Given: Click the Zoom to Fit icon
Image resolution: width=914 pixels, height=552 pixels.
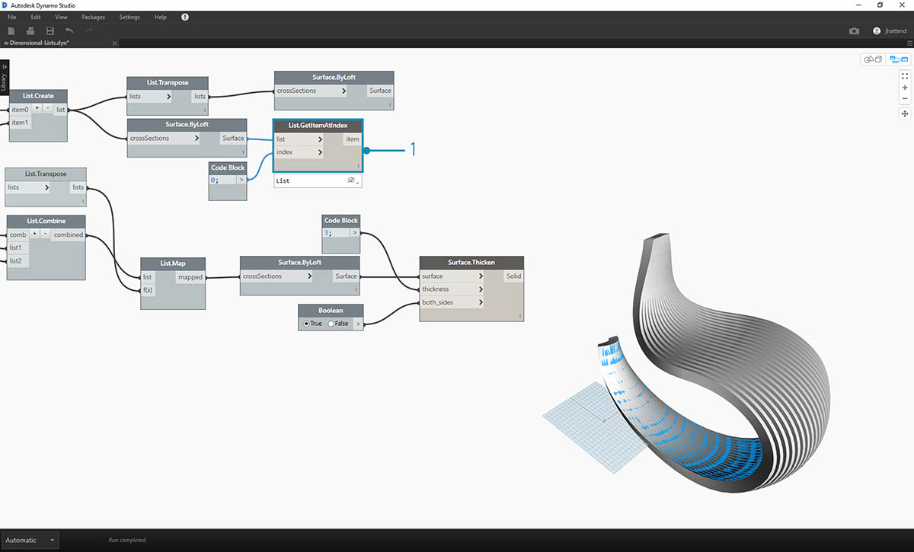Looking at the screenshot, I should click(x=905, y=76).
